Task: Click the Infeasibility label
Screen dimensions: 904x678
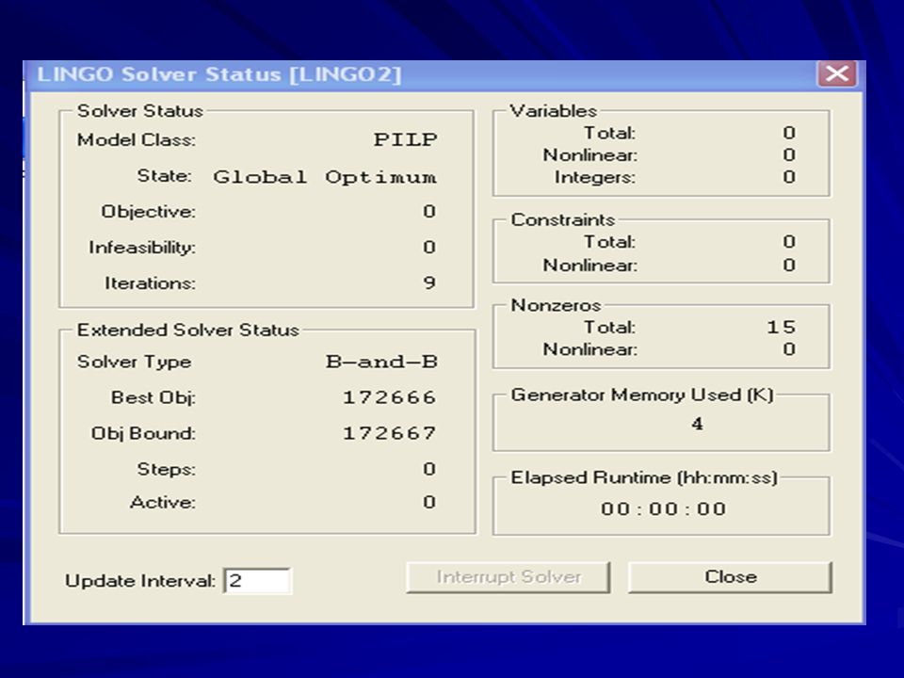Action: pos(142,248)
